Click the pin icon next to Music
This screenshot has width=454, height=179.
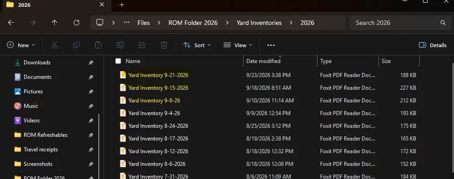pyautogui.click(x=91, y=106)
